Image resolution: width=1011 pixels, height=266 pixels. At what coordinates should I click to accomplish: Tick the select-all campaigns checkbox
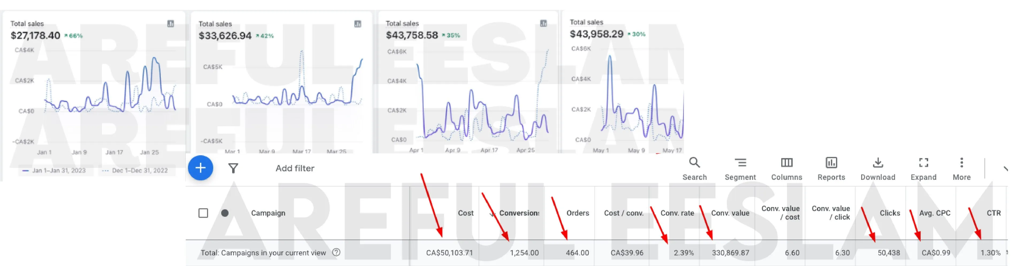tap(203, 213)
